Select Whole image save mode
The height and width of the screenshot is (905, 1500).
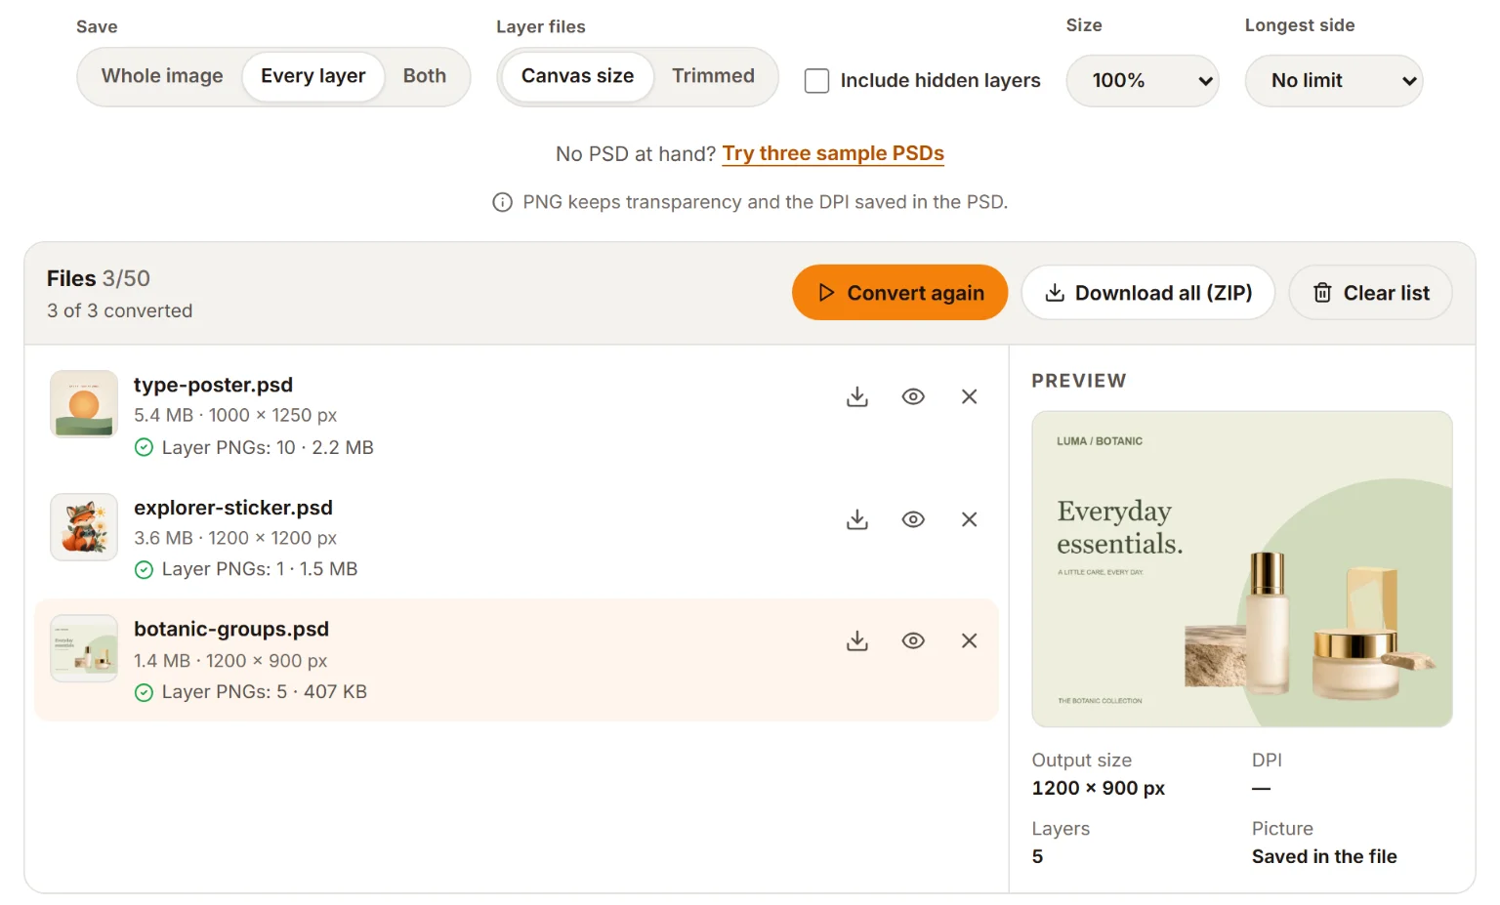coord(162,76)
